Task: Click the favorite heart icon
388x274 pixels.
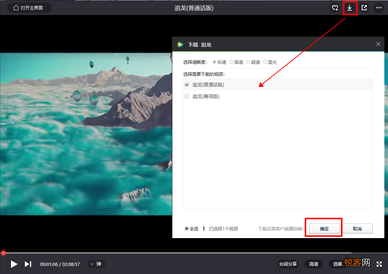Action: coord(335,8)
